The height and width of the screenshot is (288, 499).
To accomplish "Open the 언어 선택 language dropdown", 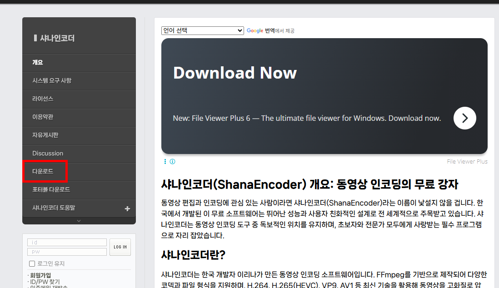I will [202, 30].
